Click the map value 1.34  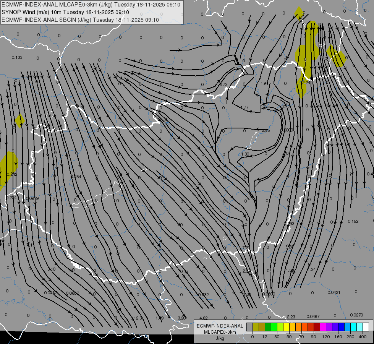coord(312,269)
